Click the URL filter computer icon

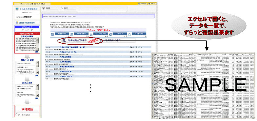point(110,35)
